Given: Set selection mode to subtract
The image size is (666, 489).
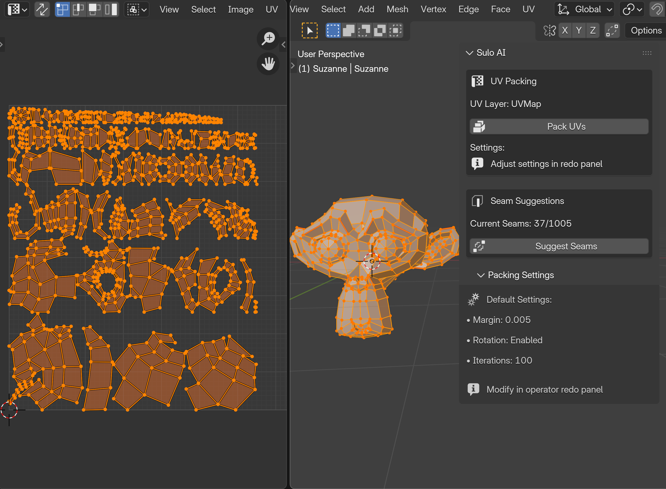Looking at the screenshot, I should click(x=364, y=31).
